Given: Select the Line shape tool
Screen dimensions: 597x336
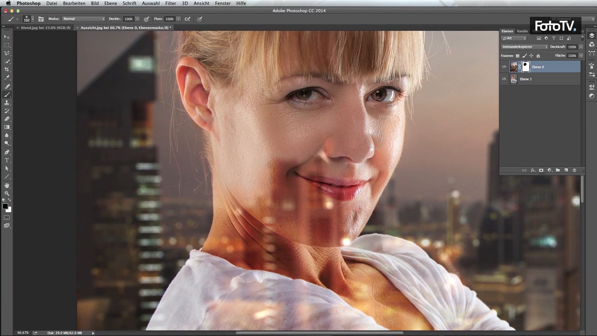Looking at the screenshot, I should point(7,176).
